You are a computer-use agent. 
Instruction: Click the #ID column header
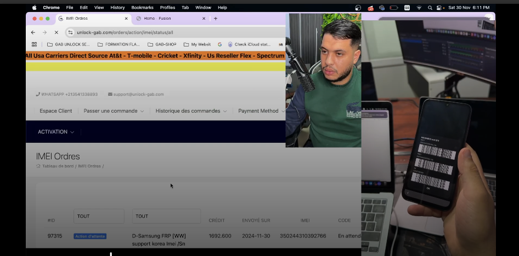coord(52,220)
